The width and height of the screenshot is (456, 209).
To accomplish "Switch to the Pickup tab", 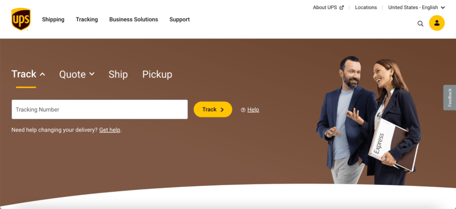I will 157,74.
